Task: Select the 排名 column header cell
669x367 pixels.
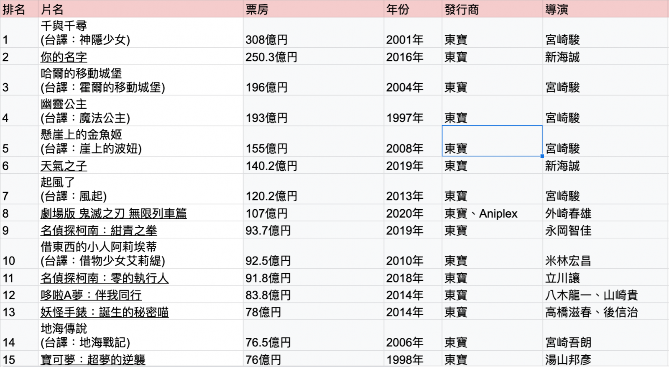Action: pos(19,9)
